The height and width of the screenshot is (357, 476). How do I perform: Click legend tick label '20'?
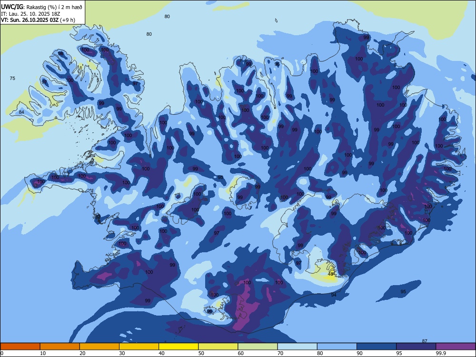(82, 353)
